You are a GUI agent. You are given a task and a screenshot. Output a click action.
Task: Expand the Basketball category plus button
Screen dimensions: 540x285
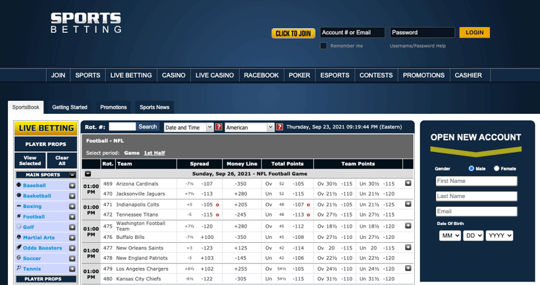click(x=72, y=196)
